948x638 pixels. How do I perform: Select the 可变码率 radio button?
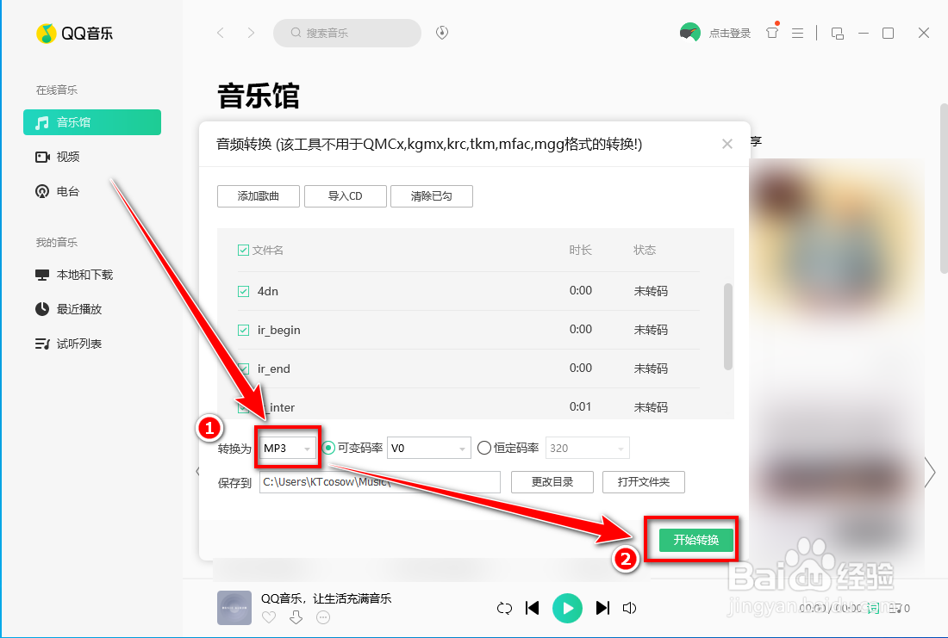tap(328, 449)
